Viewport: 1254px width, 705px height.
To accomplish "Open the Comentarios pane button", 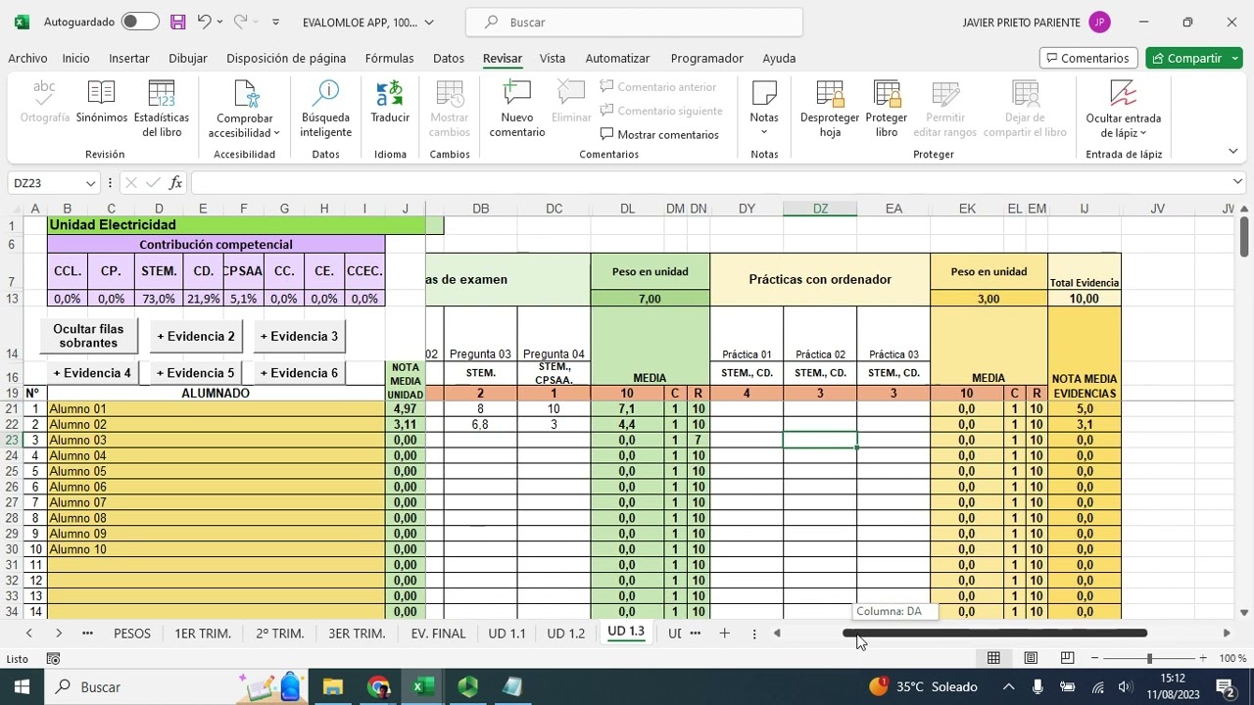I will tap(1088, 58).
